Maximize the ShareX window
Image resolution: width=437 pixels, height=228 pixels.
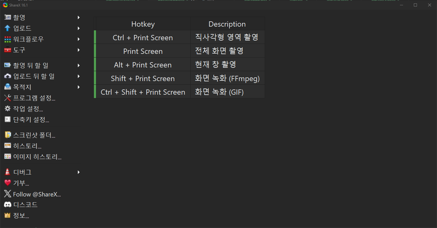pos(415,5)
